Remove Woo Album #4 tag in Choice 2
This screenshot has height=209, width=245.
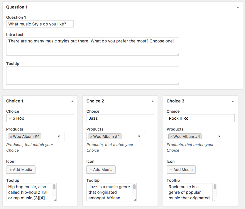(91, 137)
